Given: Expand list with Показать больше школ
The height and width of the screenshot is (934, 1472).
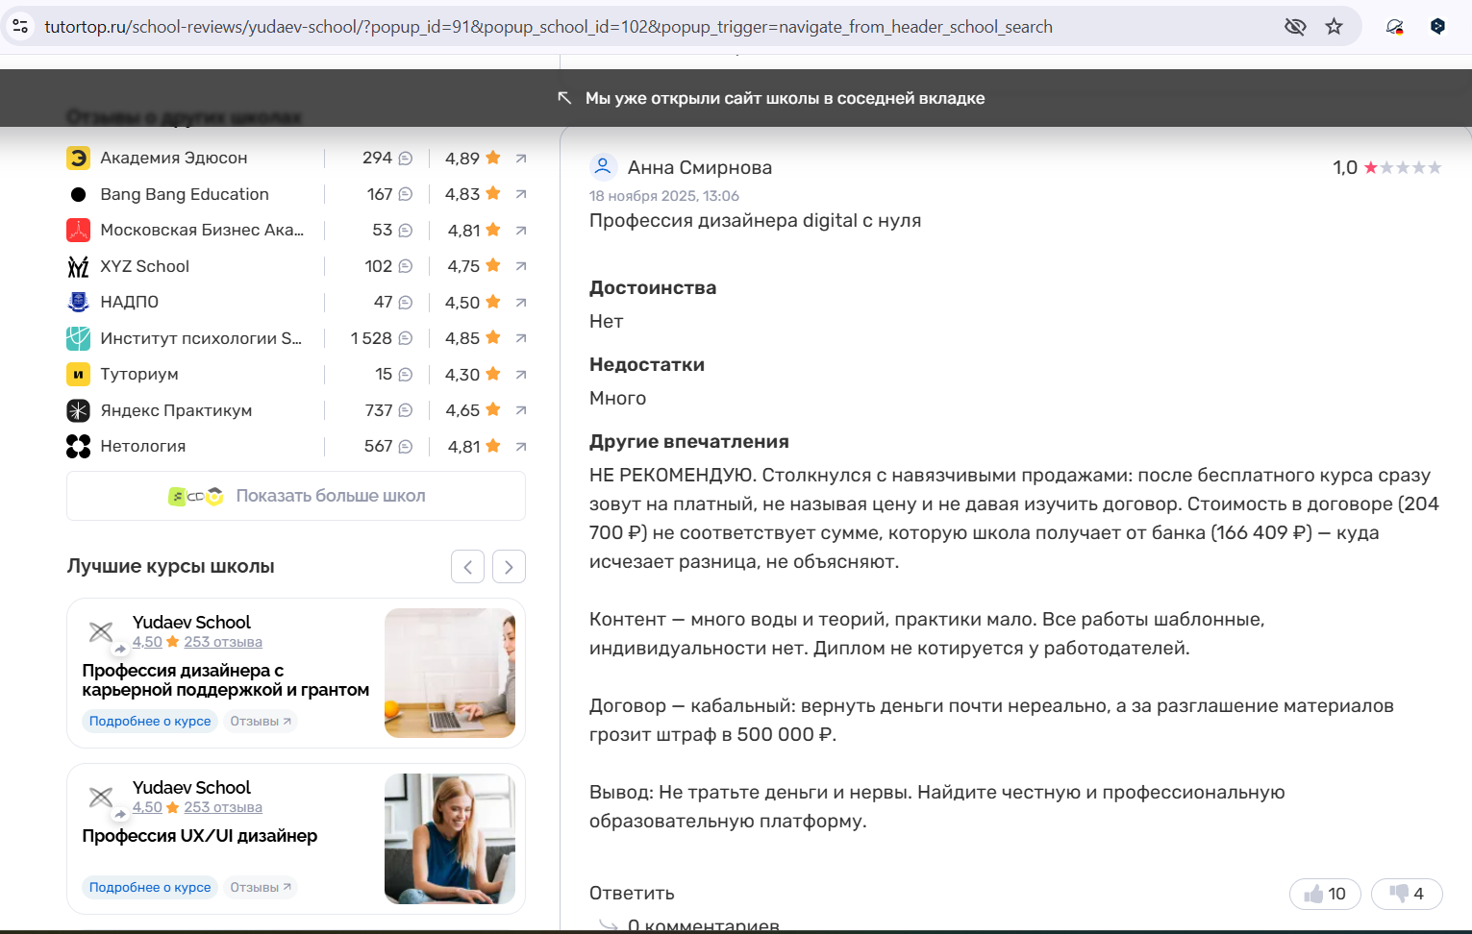Looking at the screenshot, I should pos(296,496).
